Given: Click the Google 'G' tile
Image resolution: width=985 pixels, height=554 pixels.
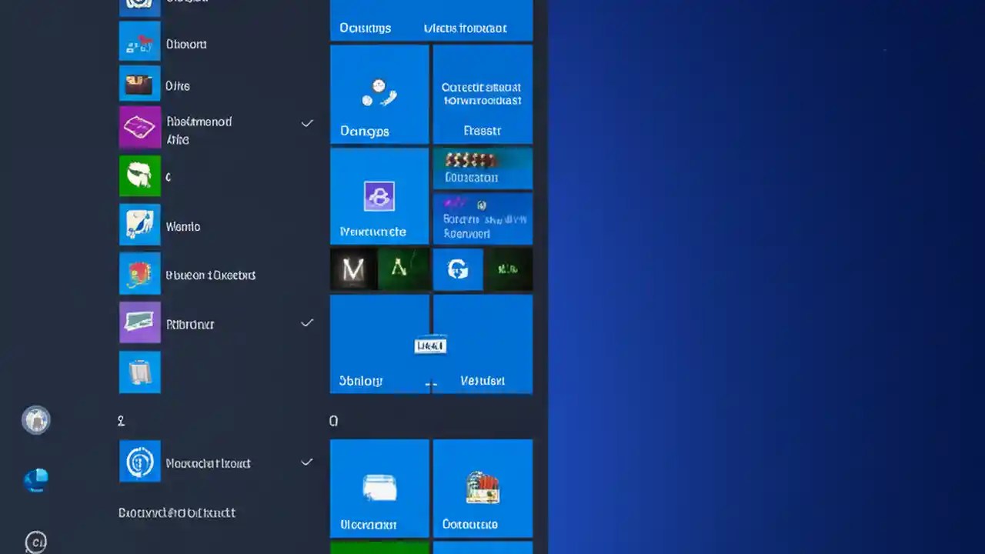Looking at the screenshot, I should (x=457, y=269).
